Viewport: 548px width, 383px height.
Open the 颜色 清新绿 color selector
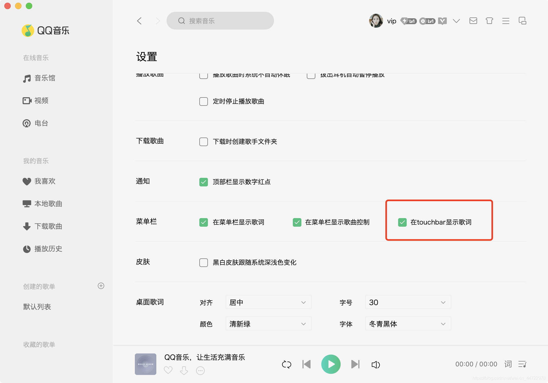pyautogui.click(x=268, y=324)
